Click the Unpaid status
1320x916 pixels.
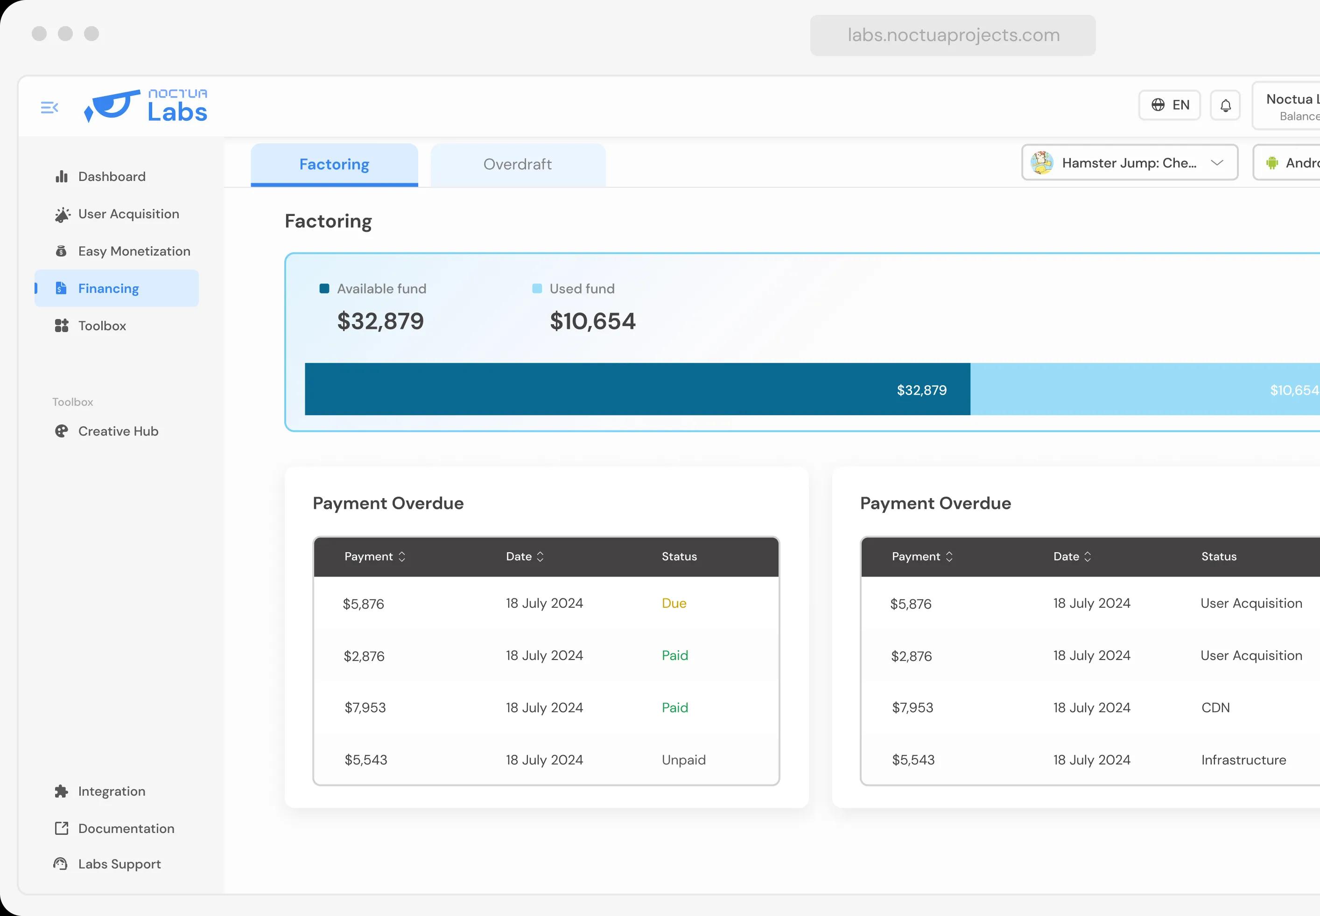[683, 760]
